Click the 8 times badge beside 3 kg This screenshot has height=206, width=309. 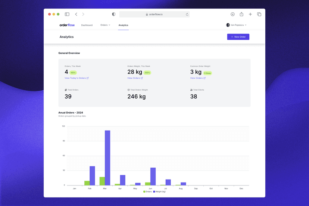(x=207, y=73)
